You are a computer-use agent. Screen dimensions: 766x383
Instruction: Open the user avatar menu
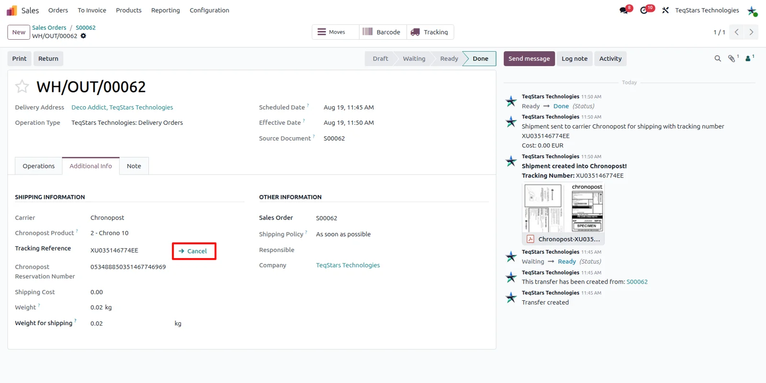pyautogui.click(x=752, y=11)
